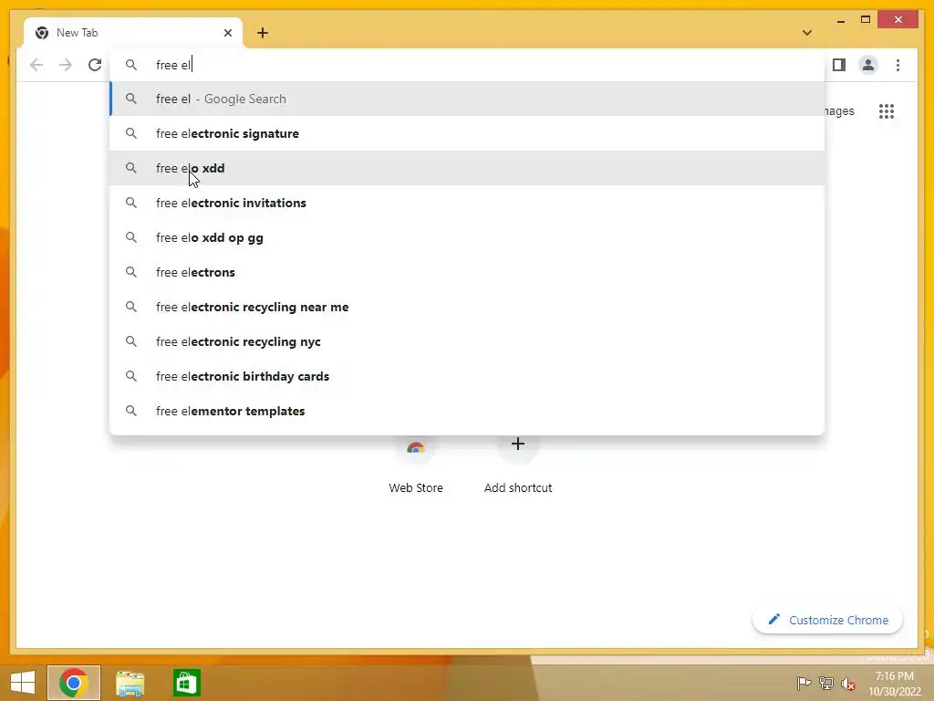
Task: Choose 'free electronic invitations' suggestion
Action: coord(468,203)
